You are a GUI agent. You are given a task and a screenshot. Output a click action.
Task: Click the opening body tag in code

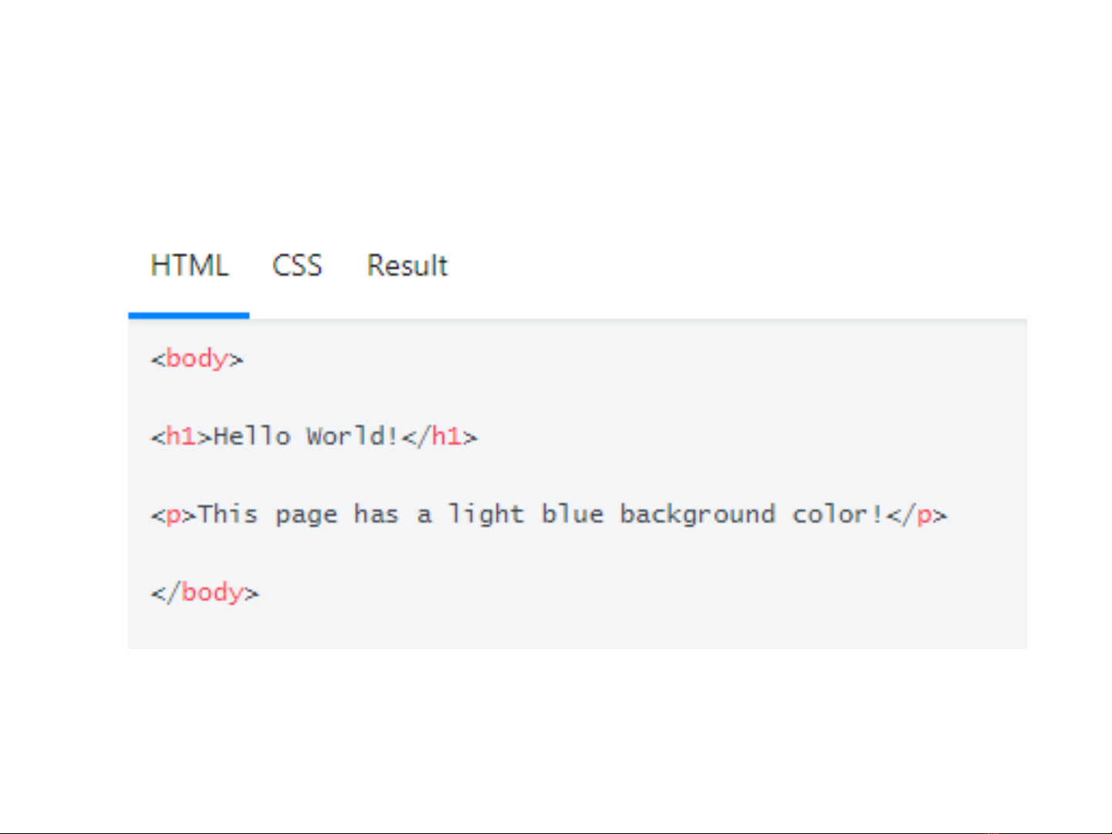click(x=197, y=359)
